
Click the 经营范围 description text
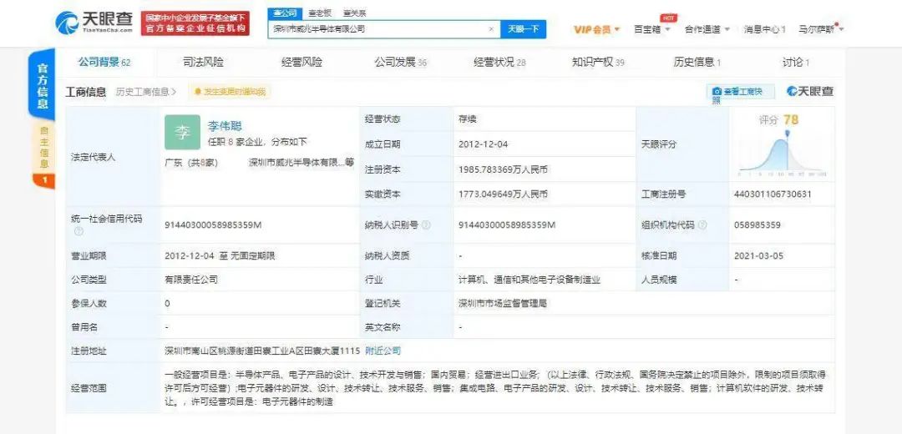pos(494,388)
